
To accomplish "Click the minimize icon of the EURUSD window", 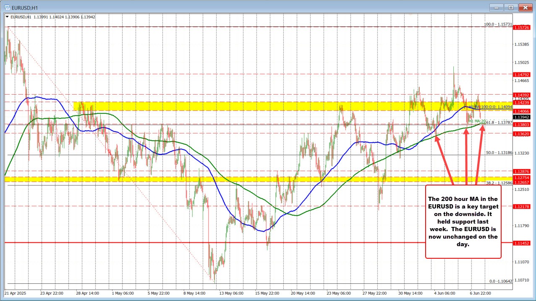I will (496, 7).
